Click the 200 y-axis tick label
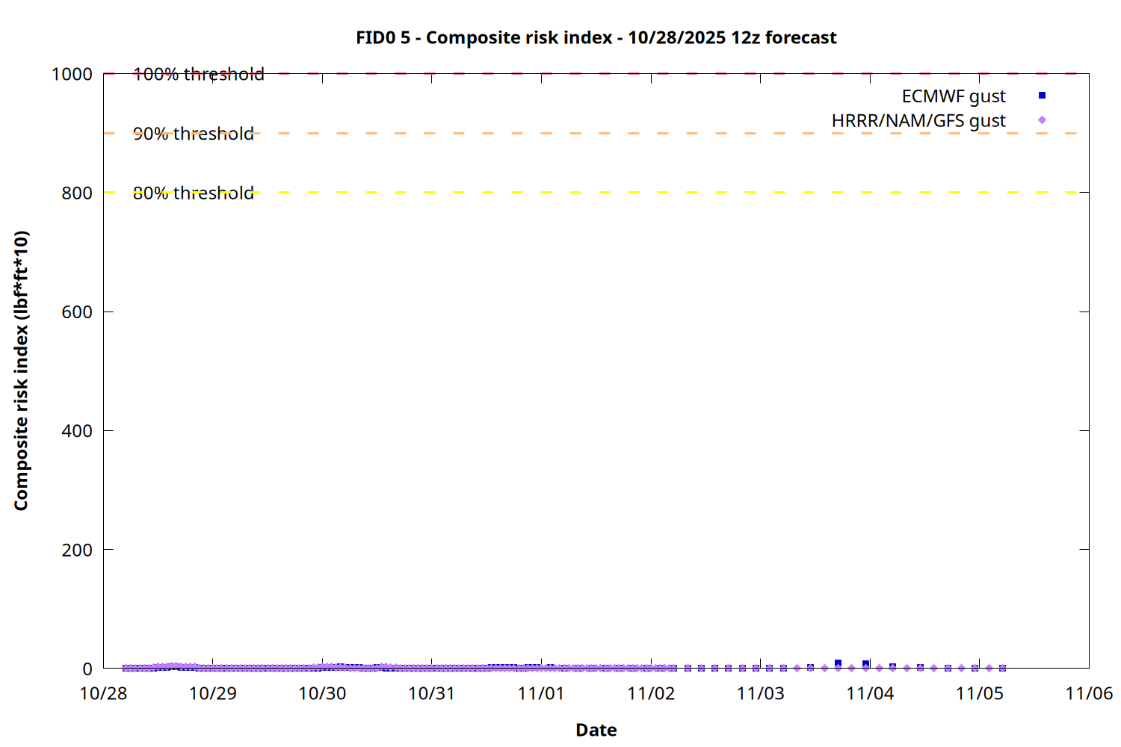 (x=77, y=550)
